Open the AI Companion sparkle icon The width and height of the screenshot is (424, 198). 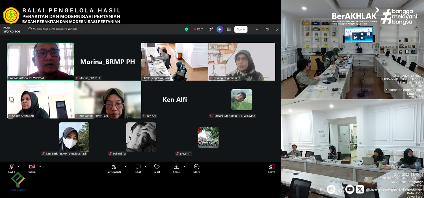pyautogui.click(x=220, y=29)
